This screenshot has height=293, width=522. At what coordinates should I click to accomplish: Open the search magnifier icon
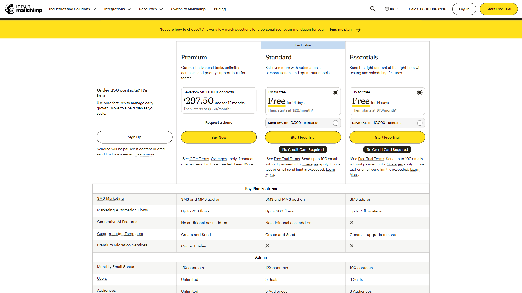[373, 9]
